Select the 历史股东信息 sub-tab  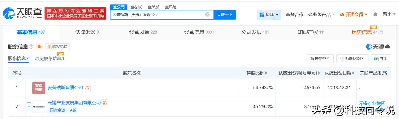click(x=50, y=58)
